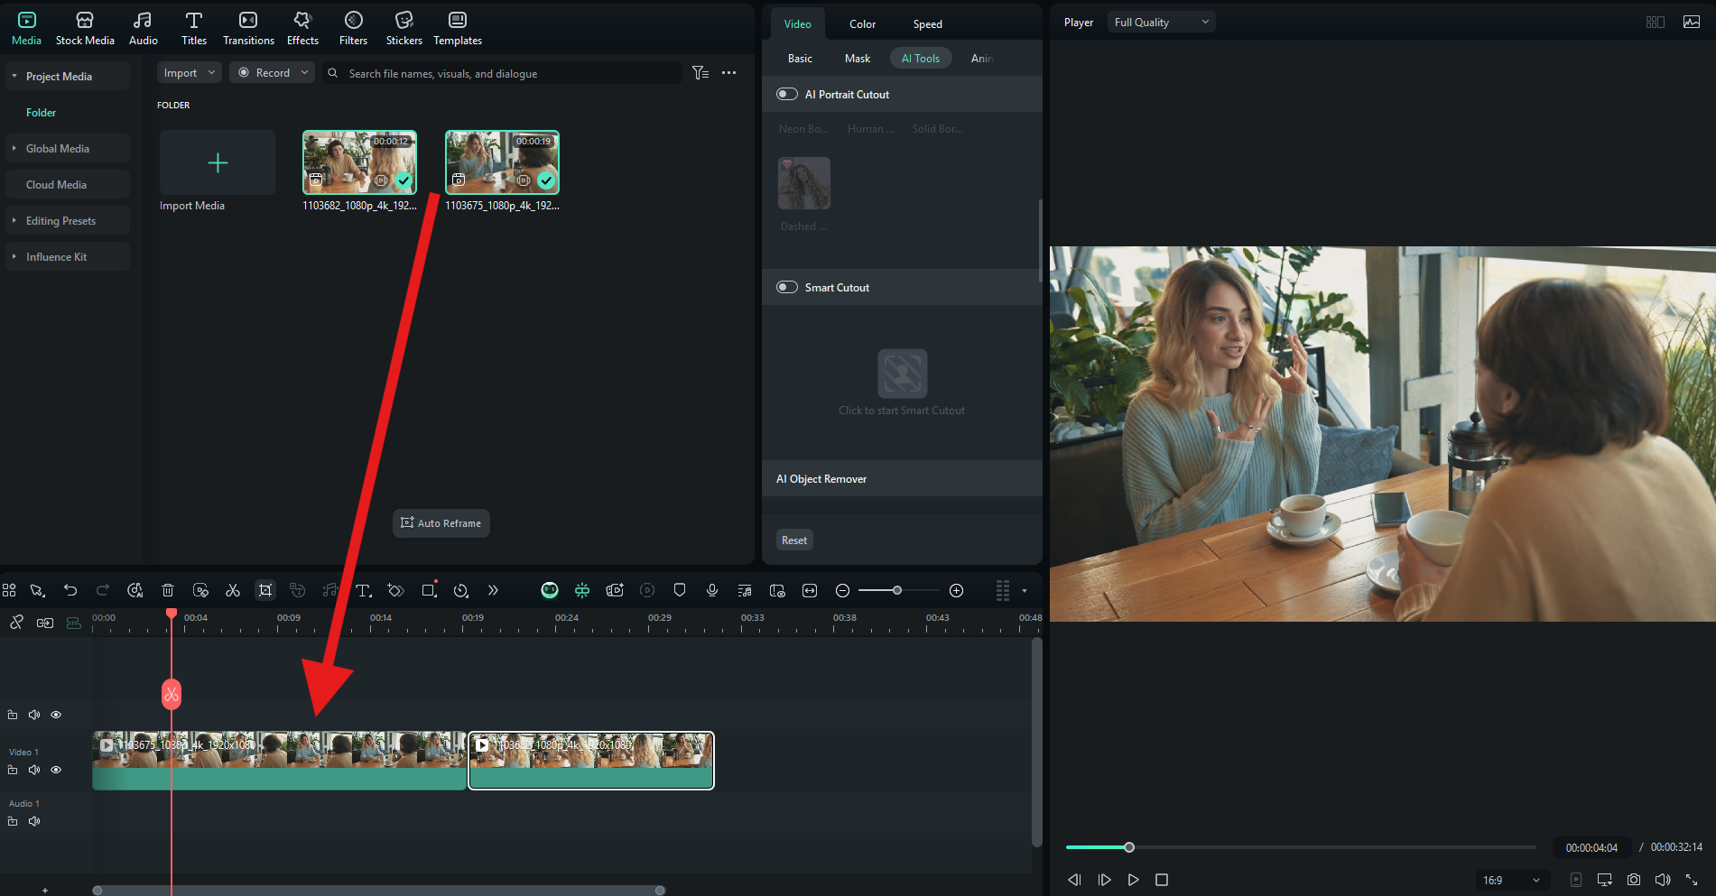Open the Stickers tab
This screenshot has width=1716, height=896.
point(403,29)
